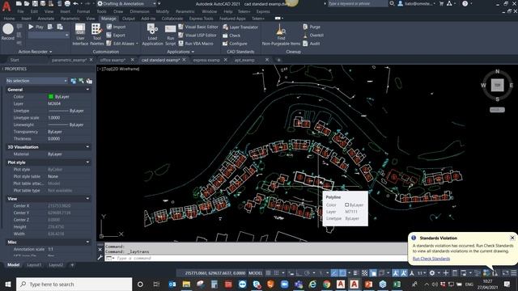
Task: Open the Visual Basic Editor
Action: pos(198,27)
